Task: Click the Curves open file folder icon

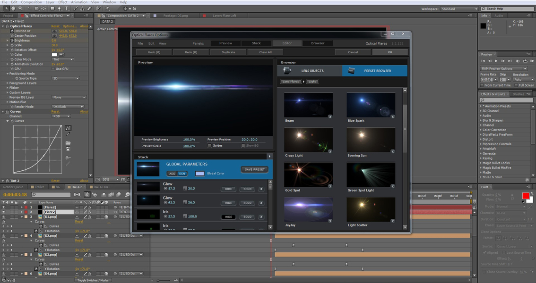Action: 68,143
